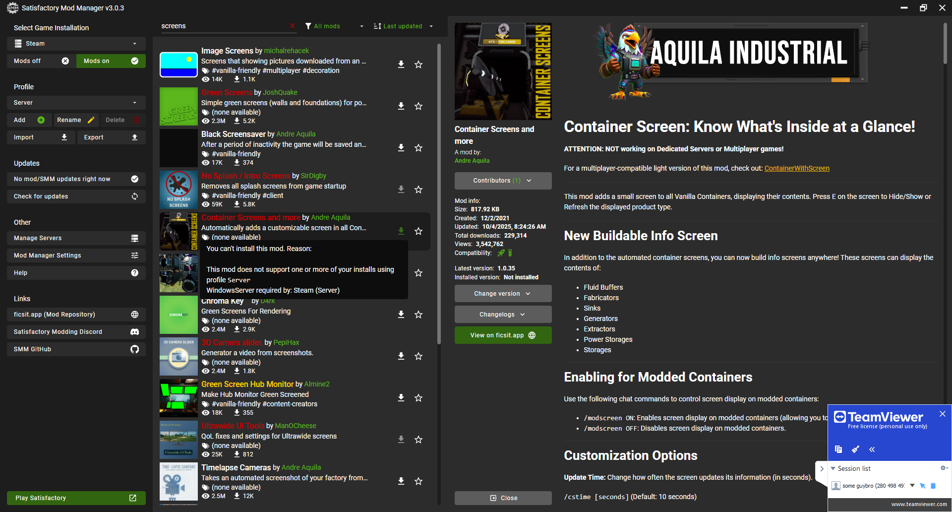Star the Green Screens mod
This screenshot has width=952, height=512.
[x=418, y=106]
